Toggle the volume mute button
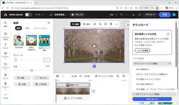Image resolution: width=179 pixels, height=105 pixels. click(x=16, y=60)
